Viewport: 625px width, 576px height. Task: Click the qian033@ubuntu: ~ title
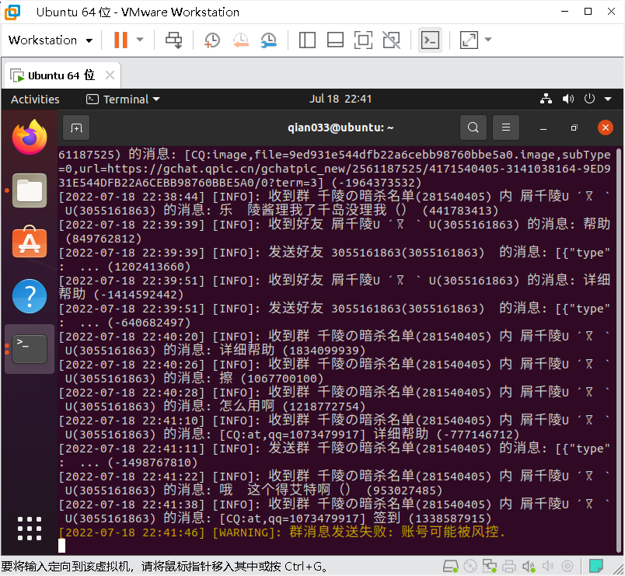pos(340,127)
